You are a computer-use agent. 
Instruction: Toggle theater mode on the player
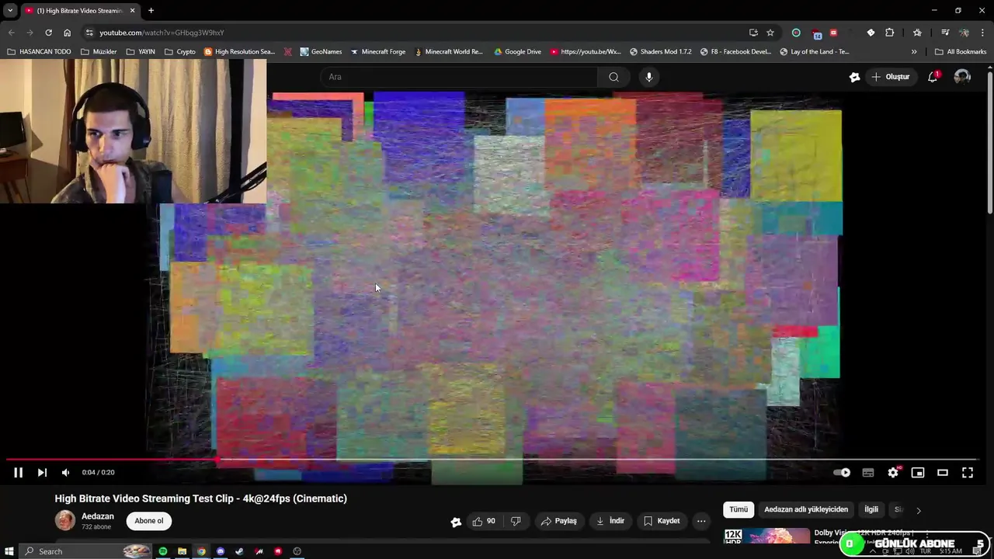[943, 472]
